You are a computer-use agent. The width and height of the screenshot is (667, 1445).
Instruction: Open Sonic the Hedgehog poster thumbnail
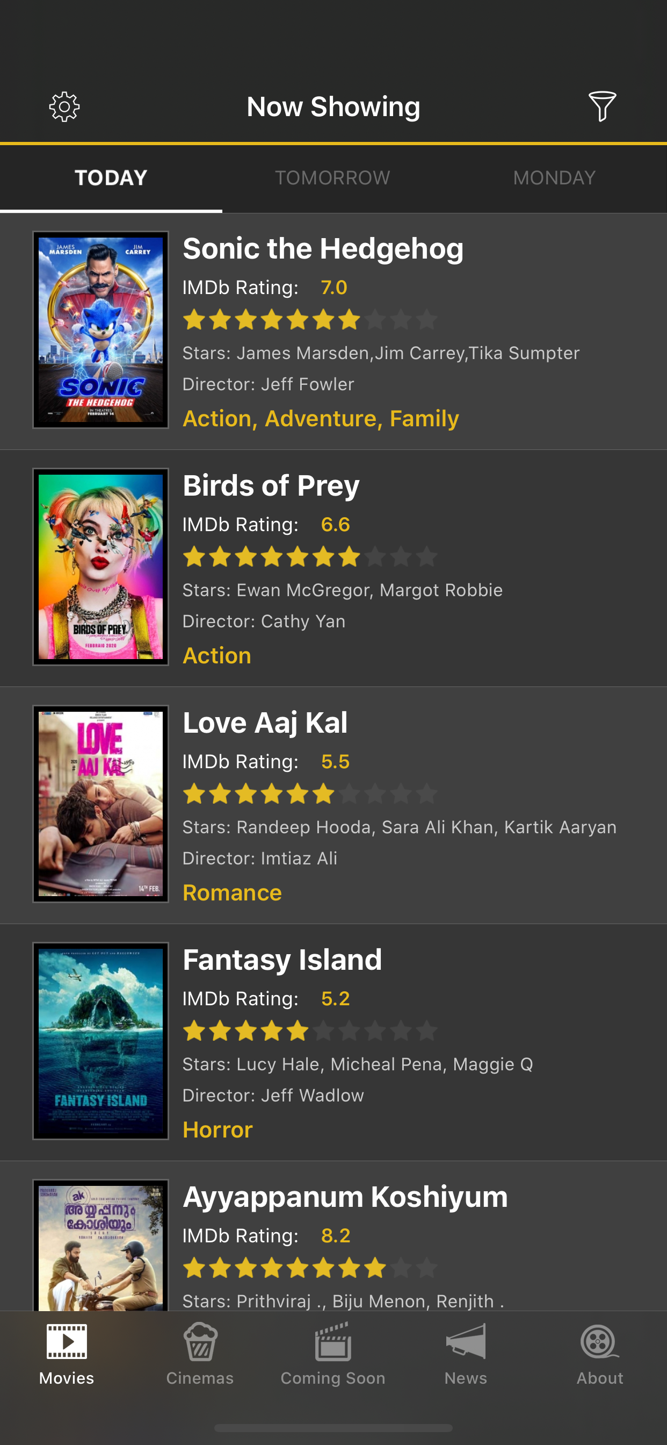click(x=101, y=330)
